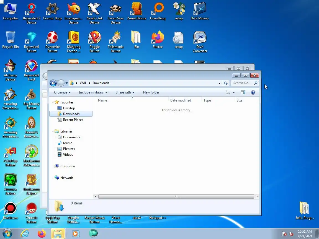Click the scrollbar right arrow in the file list
This screenshot has height=239, width=319.
point(257,196)
